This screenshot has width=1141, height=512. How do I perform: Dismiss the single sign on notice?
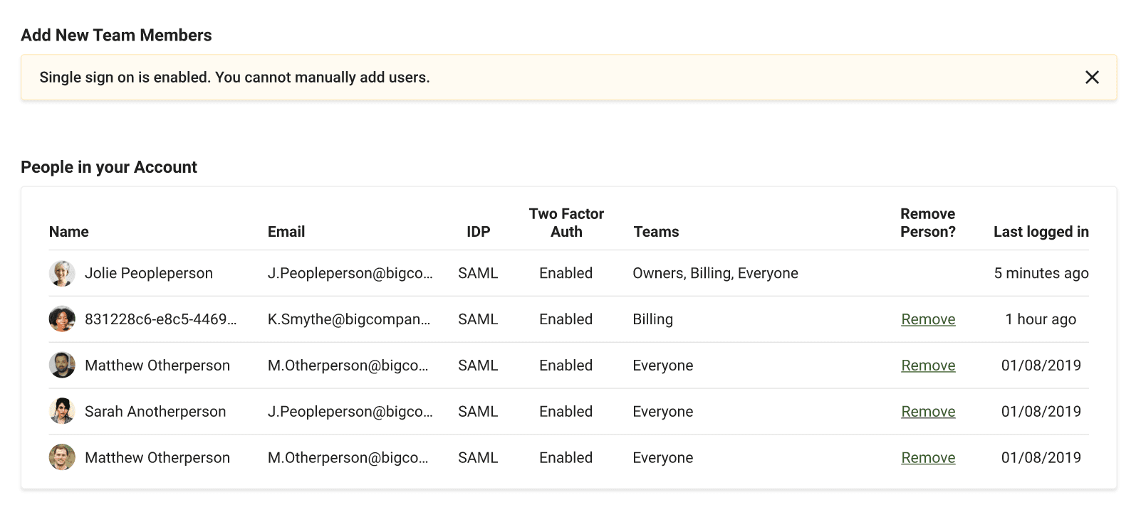pos(1091,78)
